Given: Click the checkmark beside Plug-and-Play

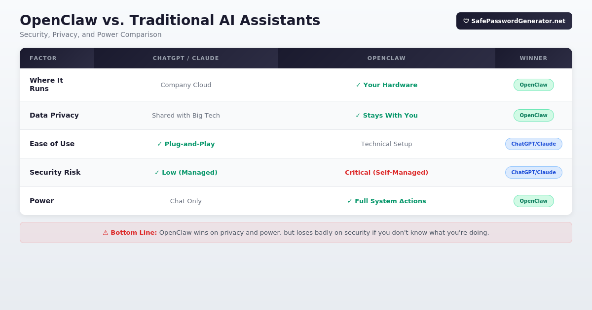Looking at the screenshot, I should click(160, 144).
